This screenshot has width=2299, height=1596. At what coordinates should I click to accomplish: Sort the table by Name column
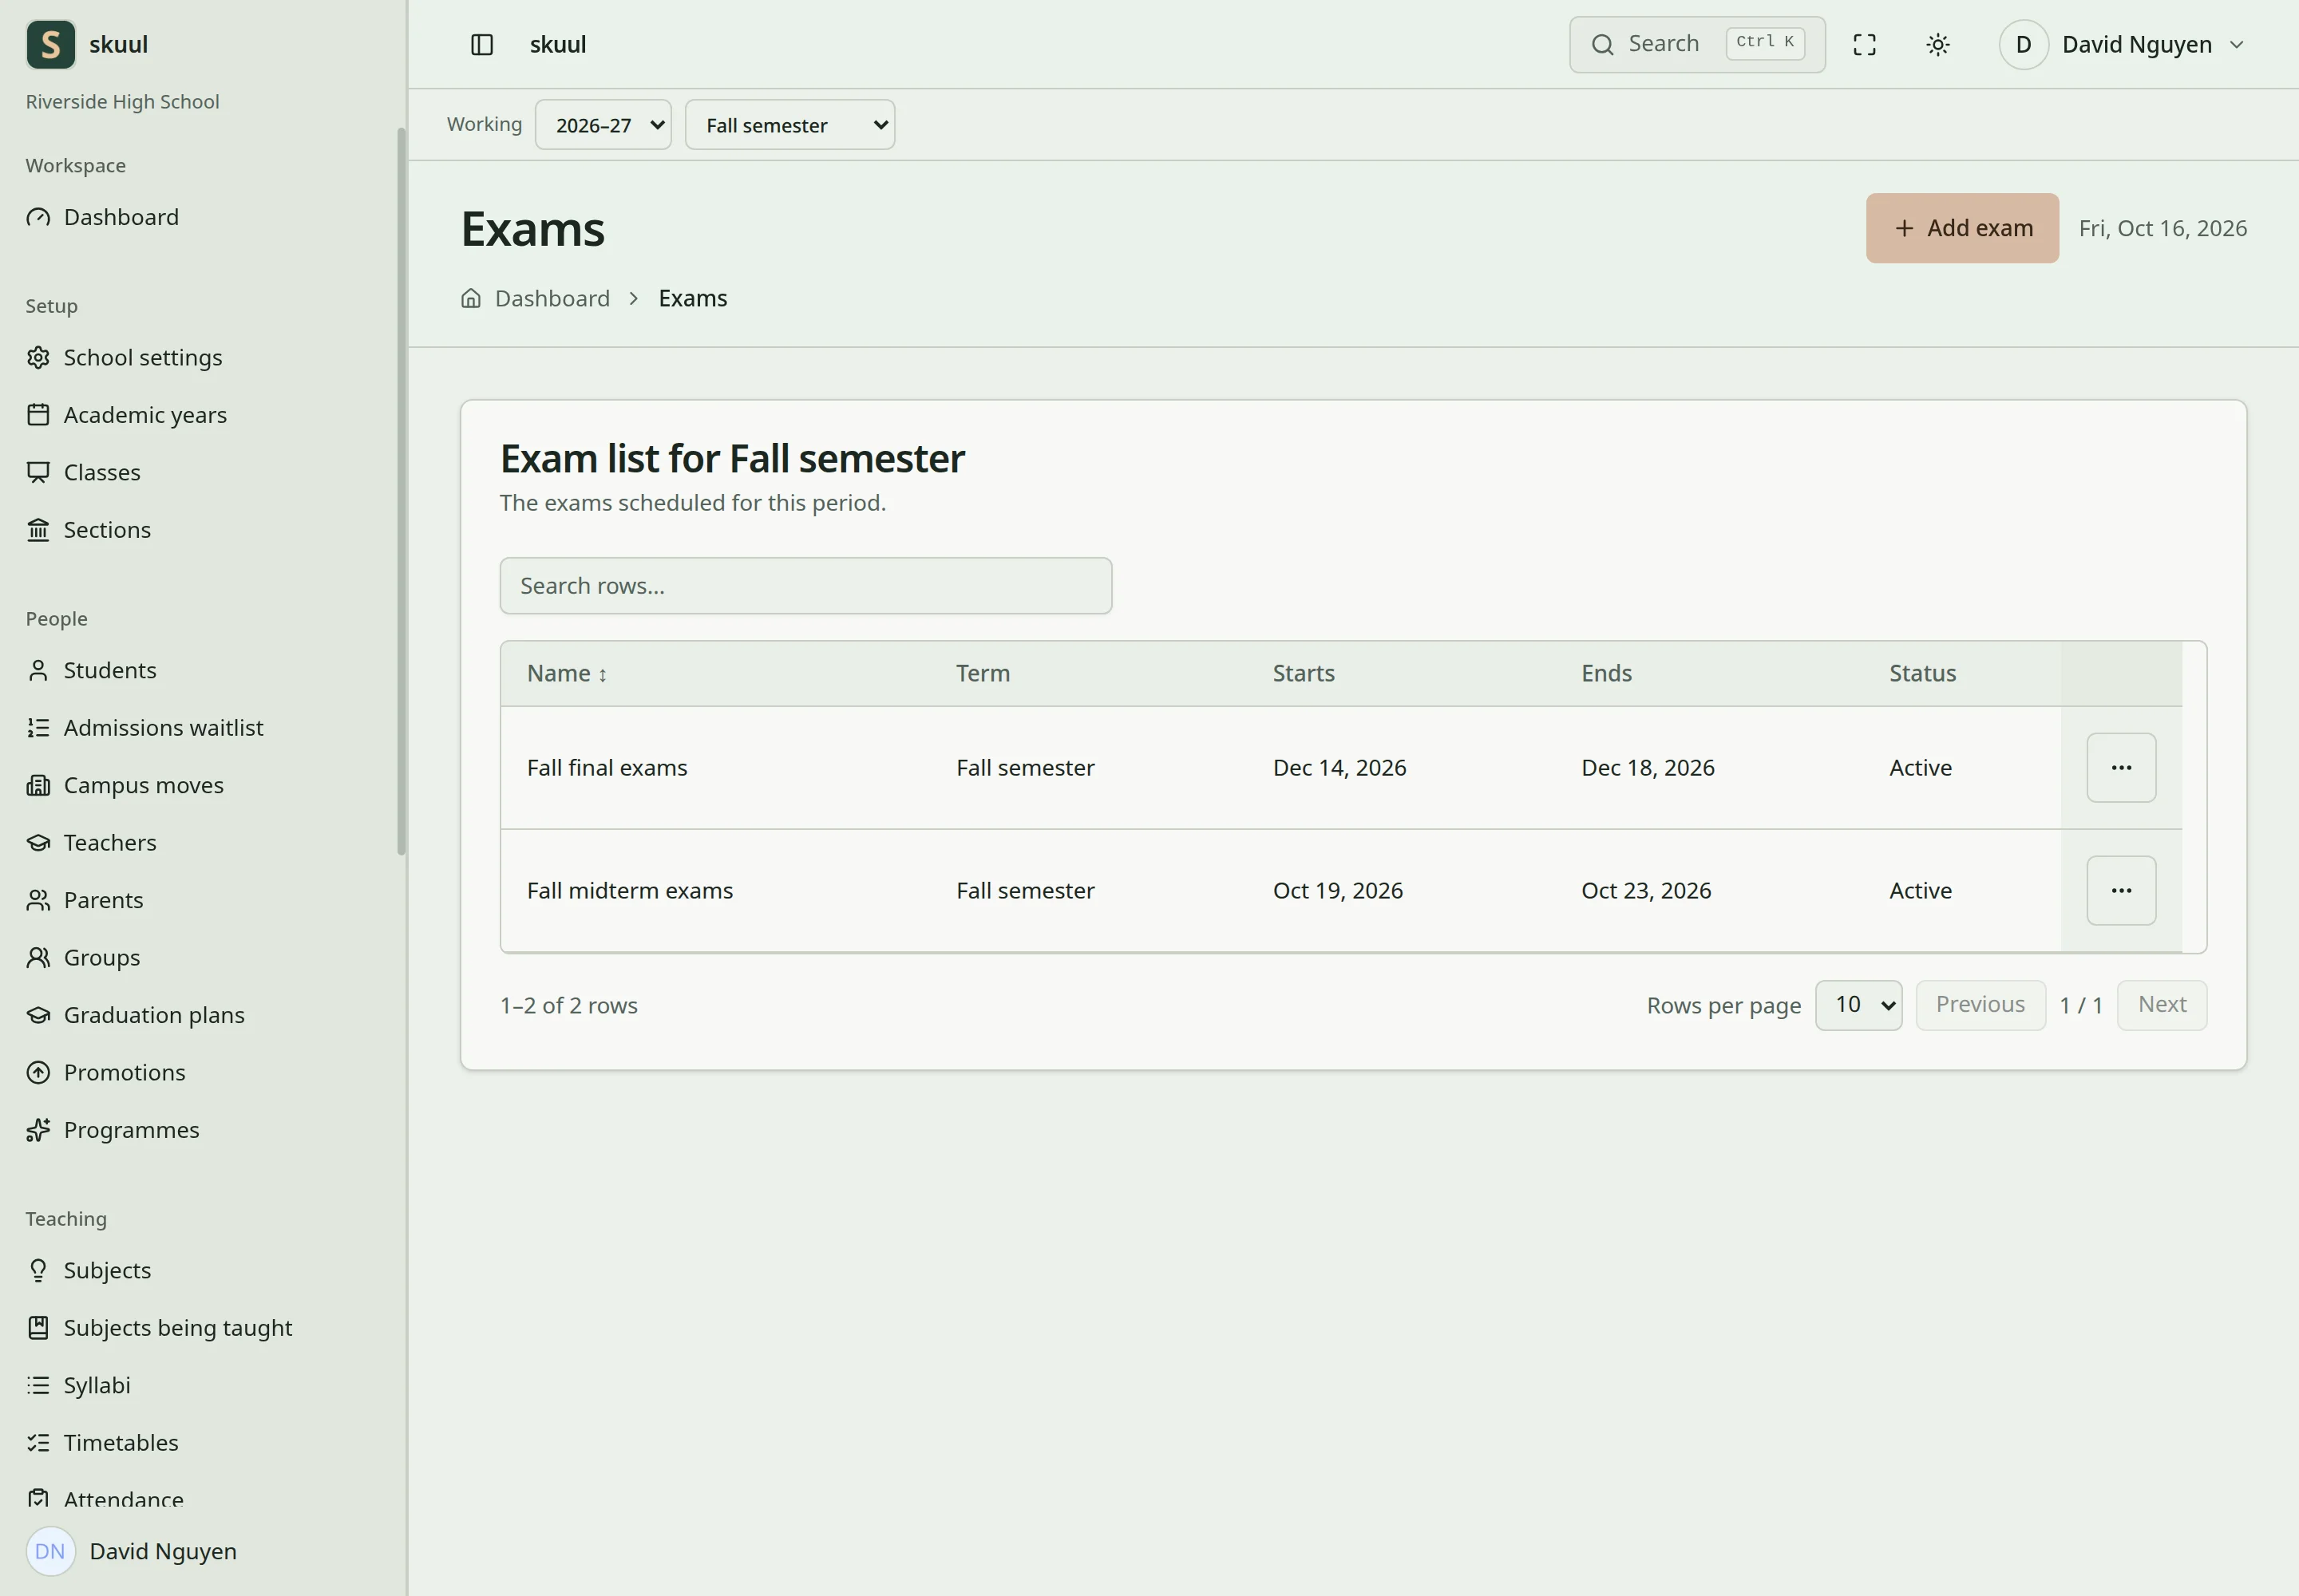[568, 674]
